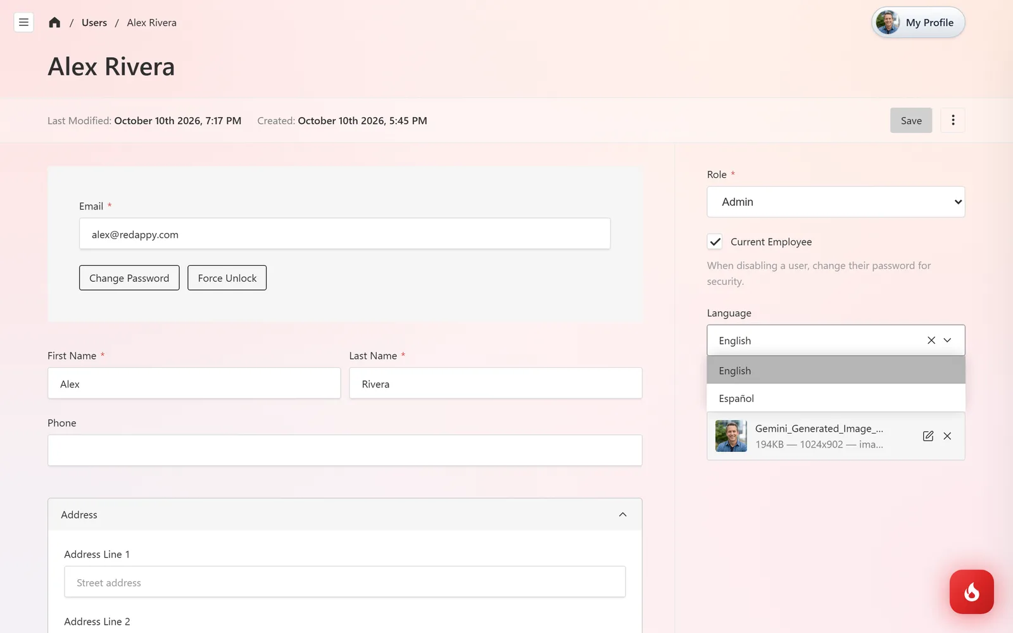The width and height of the screenshot is (1013, 633).
Task: Open the Role dropdown showing Admin
Action: [x=836, y=202]
